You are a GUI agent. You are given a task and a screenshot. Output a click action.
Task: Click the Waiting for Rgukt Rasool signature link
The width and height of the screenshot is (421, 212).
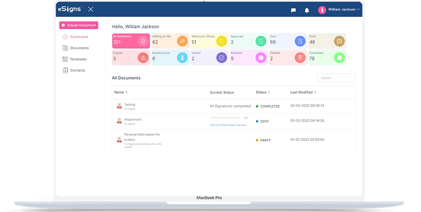pos(229,125)
